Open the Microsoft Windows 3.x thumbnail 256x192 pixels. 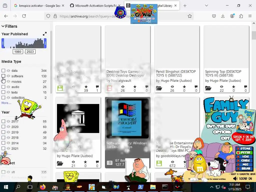click(128, 118)
